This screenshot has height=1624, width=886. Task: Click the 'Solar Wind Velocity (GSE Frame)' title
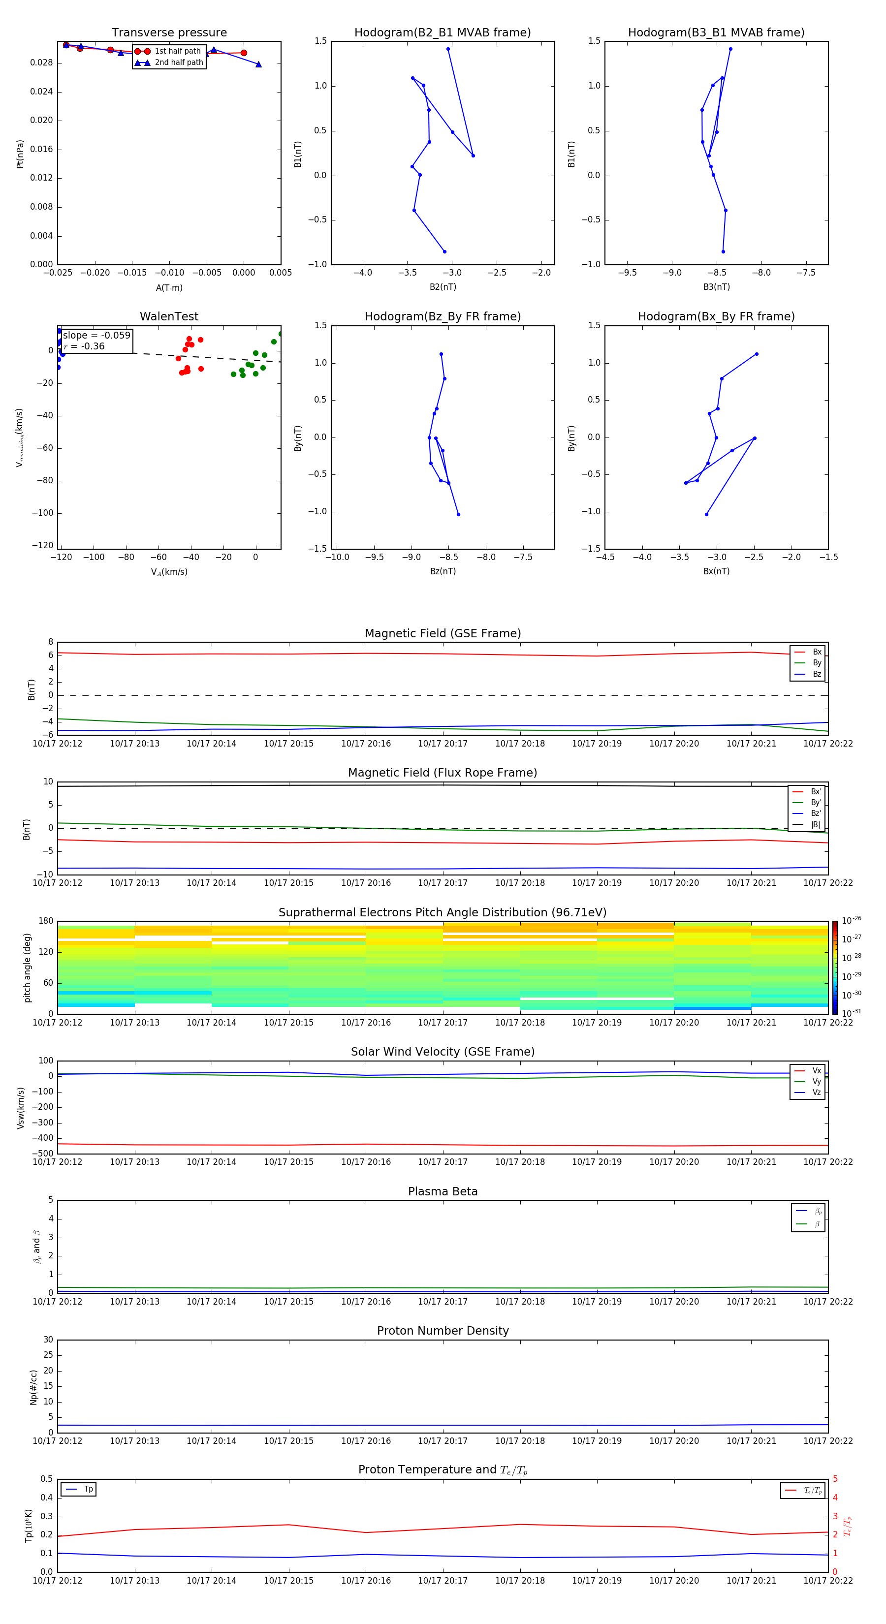[443, 1052]
